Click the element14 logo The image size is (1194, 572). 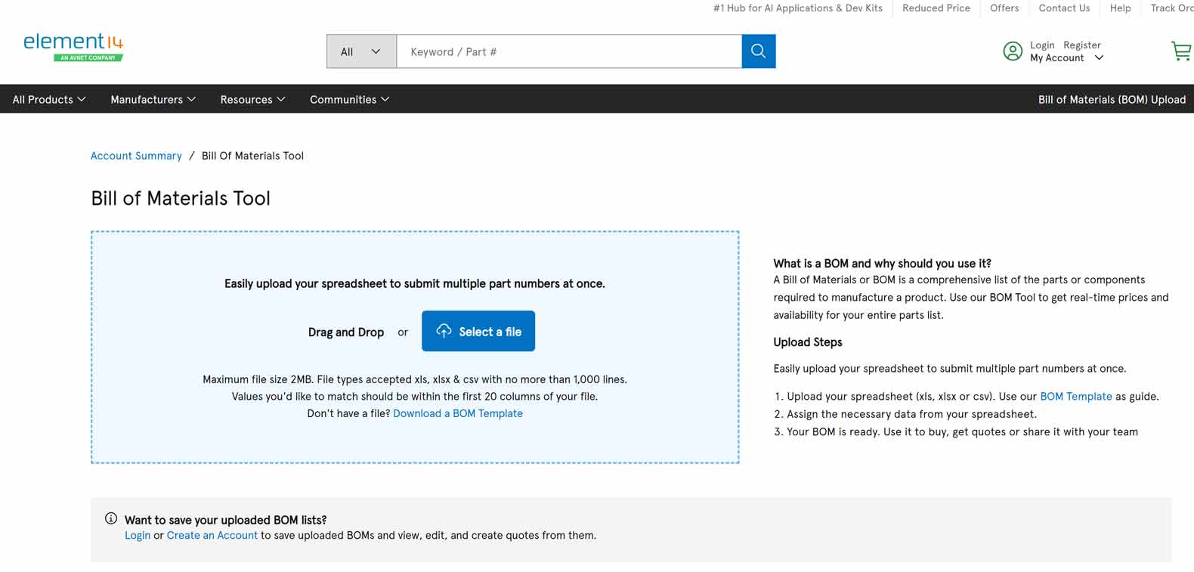(73, 46)
